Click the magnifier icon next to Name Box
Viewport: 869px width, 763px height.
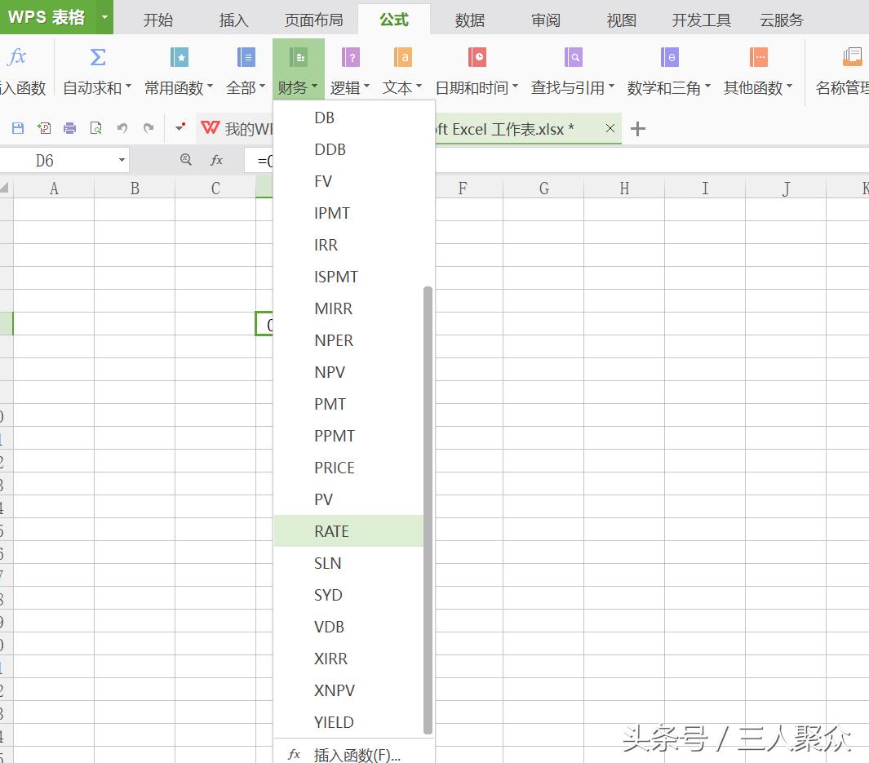pyautogui.click(x=186, y=160)
